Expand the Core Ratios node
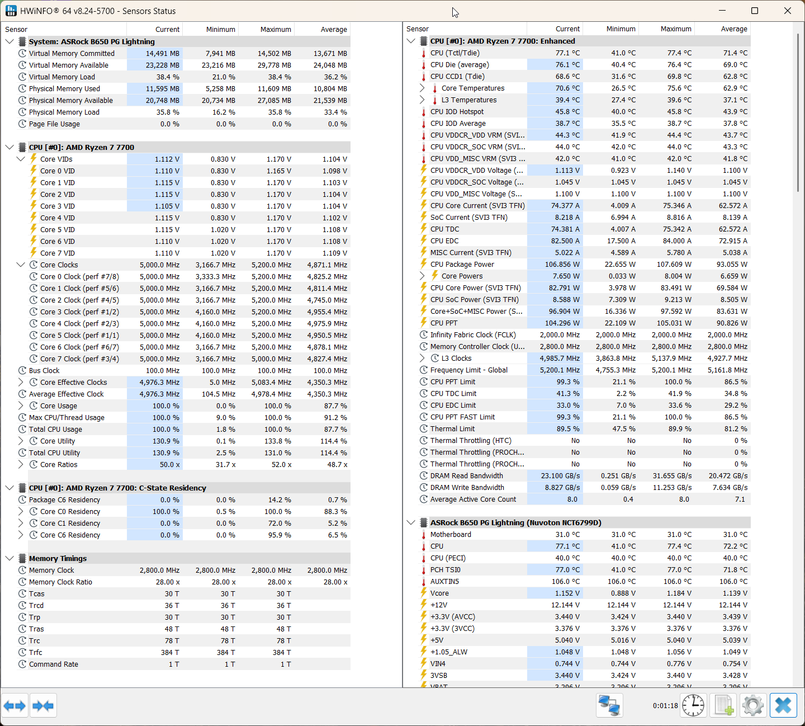 click(x=21, y=464)
